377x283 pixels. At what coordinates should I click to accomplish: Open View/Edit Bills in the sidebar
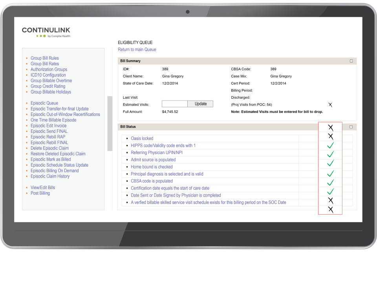pos(43,187)
